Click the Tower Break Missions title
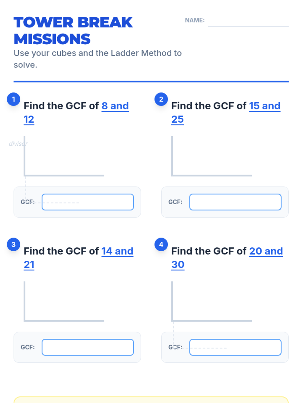The image size is (302, 403). [x=73, y=30]
